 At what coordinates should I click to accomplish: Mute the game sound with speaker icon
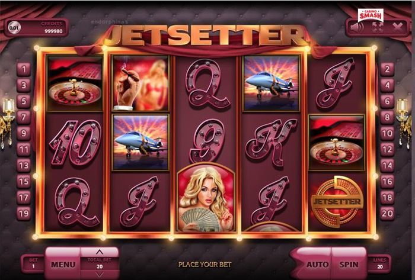point(356,27)
